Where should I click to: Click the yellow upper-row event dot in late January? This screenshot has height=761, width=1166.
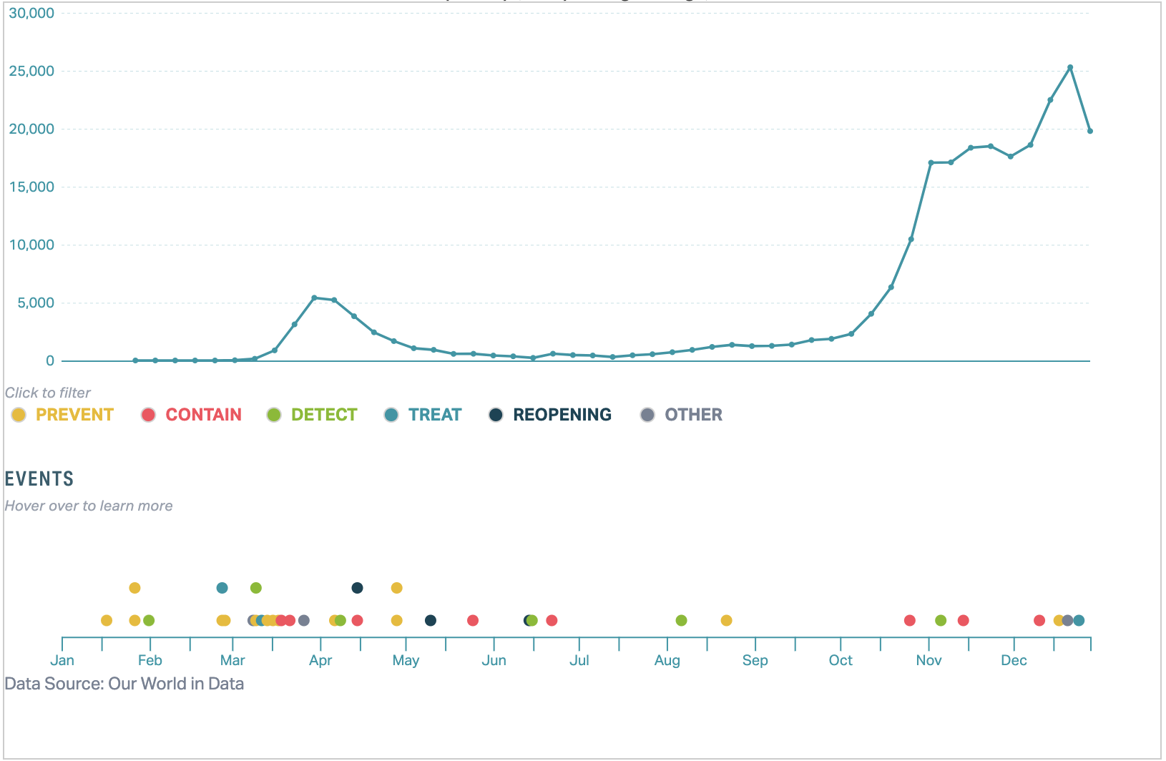pos(134,588)
